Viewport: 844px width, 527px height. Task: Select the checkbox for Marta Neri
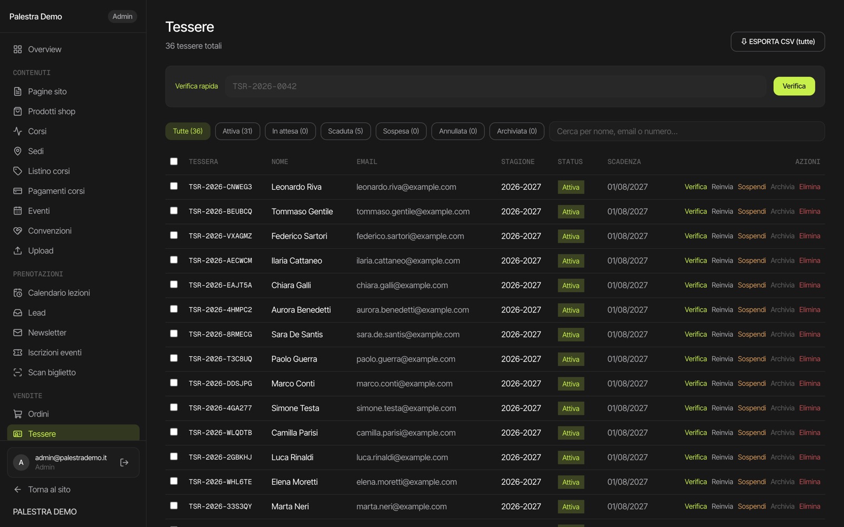[x=174, y=505]
